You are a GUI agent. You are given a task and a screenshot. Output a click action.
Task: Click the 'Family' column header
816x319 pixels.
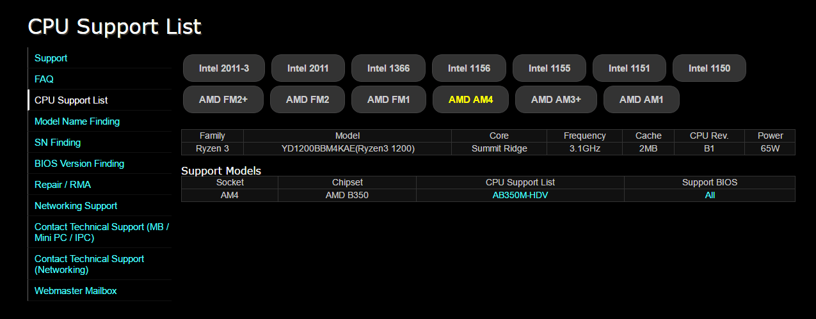coord(212,136)
